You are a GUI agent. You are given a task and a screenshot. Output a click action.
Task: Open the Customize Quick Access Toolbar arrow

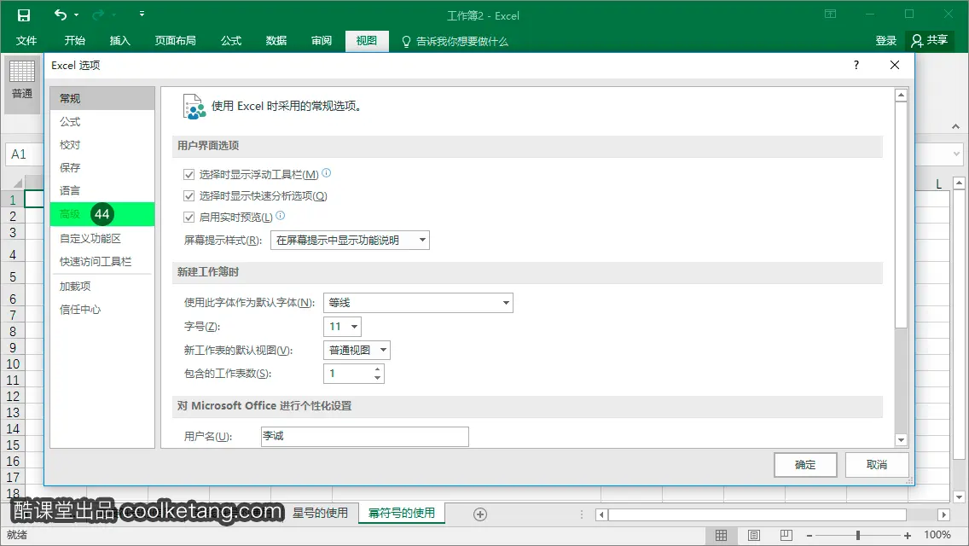tap(142, 14)
